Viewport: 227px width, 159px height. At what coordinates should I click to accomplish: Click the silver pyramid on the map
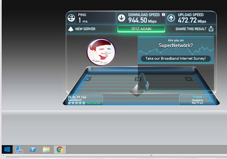coord(137,90)
